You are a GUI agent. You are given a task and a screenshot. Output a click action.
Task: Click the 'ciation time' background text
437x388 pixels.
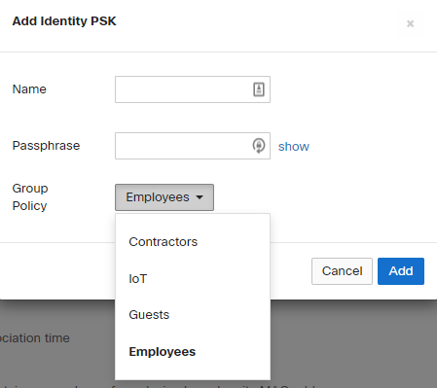35,338
